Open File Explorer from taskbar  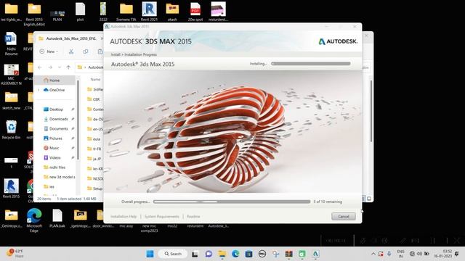[222, 254]
